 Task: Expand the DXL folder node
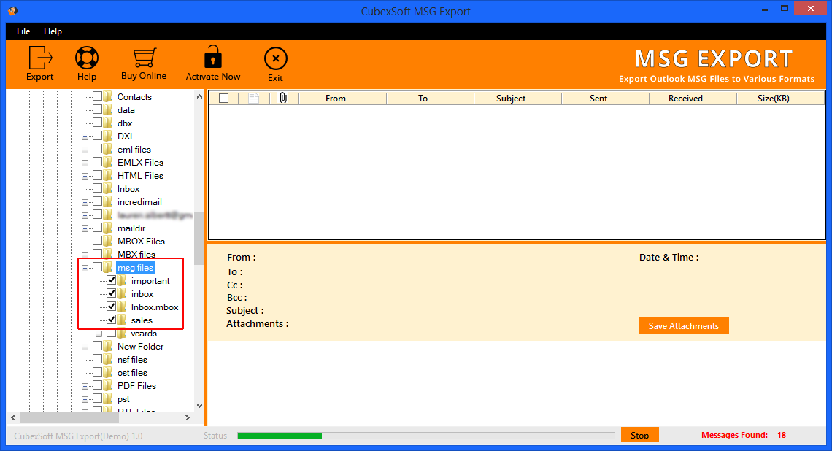pos(85,136)
